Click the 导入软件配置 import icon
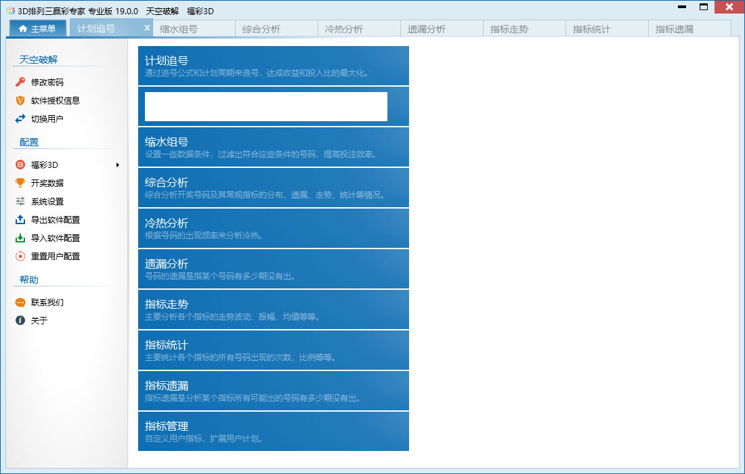 [x=20, y=238]
